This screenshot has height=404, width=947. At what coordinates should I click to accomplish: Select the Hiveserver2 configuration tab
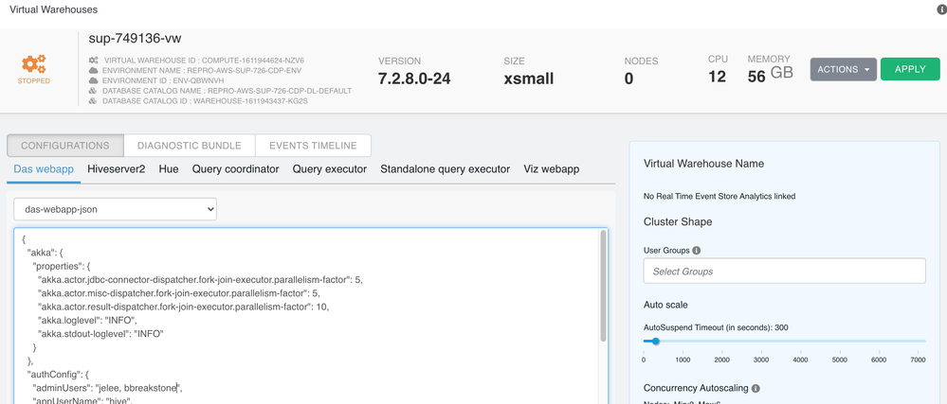pos(117,169)
